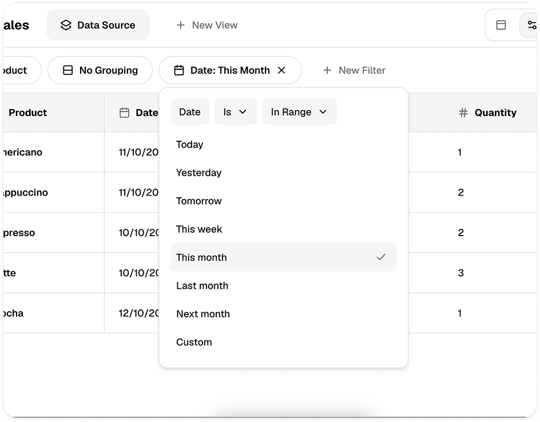Remove the Date: This Month filter

coord(281,70)
